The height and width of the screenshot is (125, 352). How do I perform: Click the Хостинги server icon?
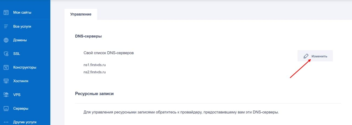tap(6, 81)
